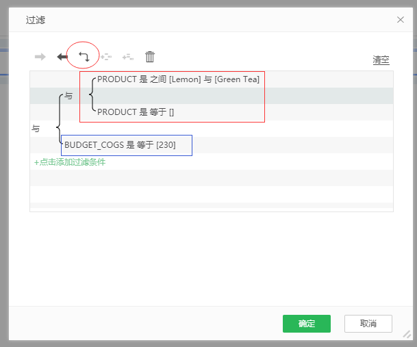Image resolution: width=417 pixels, height=347 pixels.
Task: Click 点击添加过滤条件 to add a filter
Action: coord(70,162)
